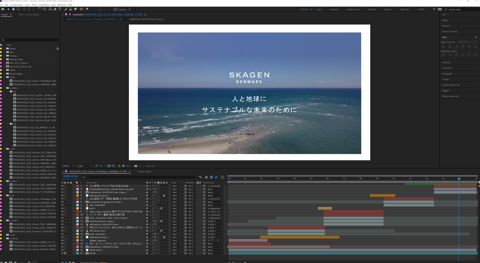Open the Graph Editor icon
Viewport: 480px width, 263px height.
tap(223, 177)
